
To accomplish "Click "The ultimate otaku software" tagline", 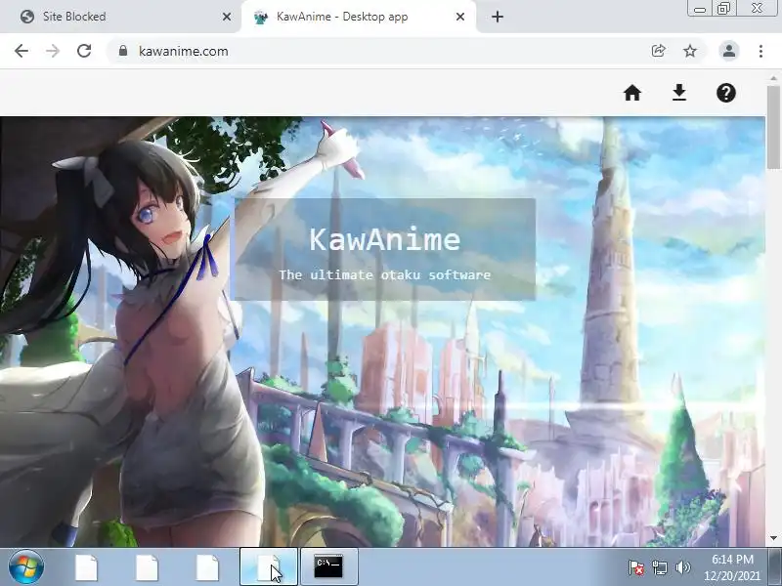I will click(384, 274).
